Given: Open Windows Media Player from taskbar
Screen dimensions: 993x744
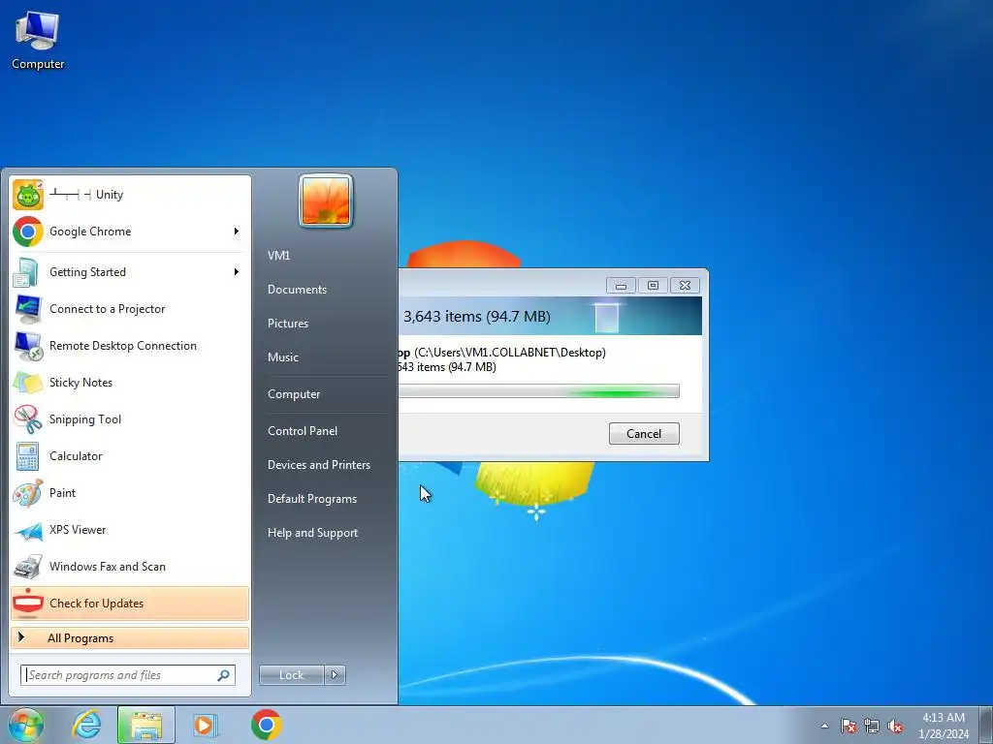Looking at the screenshot, I should point(206,725).
